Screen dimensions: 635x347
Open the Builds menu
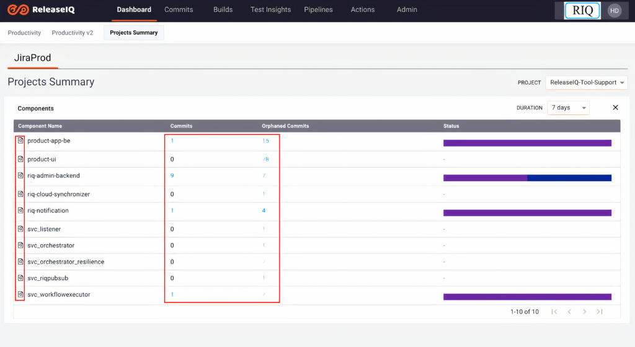point(223,10)
